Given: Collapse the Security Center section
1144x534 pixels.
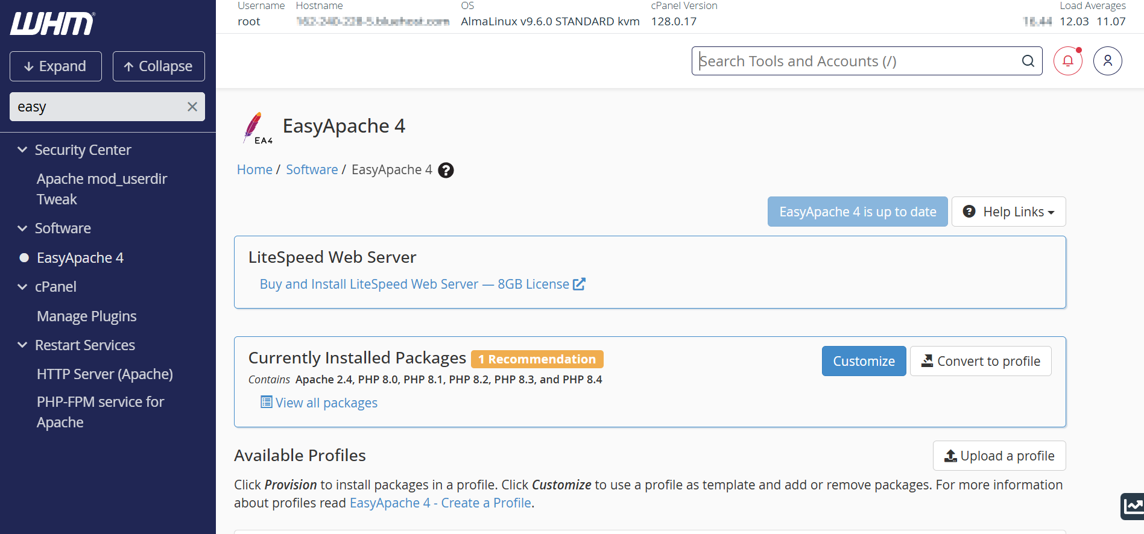Looking at the screenshot, I should click(22, 149).
